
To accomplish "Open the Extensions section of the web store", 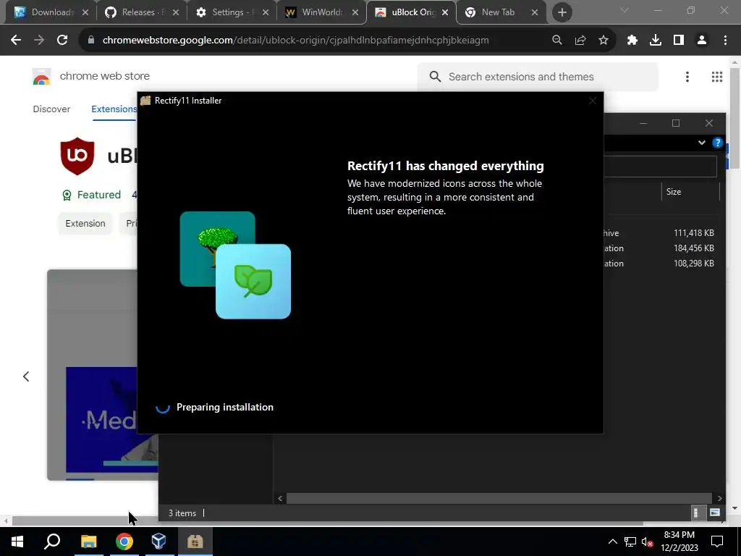I will (x=114, y=109).
